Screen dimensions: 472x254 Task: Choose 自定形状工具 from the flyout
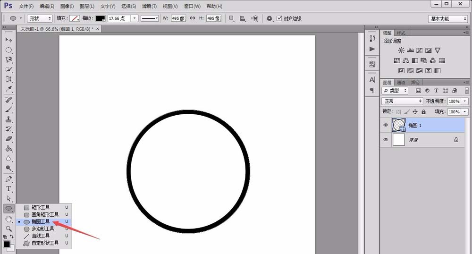click(x=44, y=243)
